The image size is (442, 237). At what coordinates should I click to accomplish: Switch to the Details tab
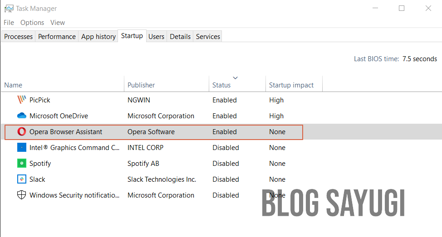click(180, 37)
